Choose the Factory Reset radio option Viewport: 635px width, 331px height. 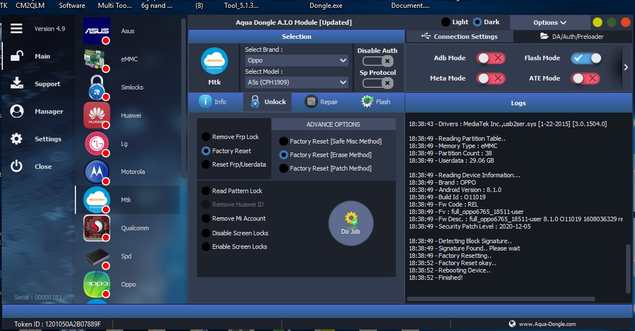[x=226, y=151]
